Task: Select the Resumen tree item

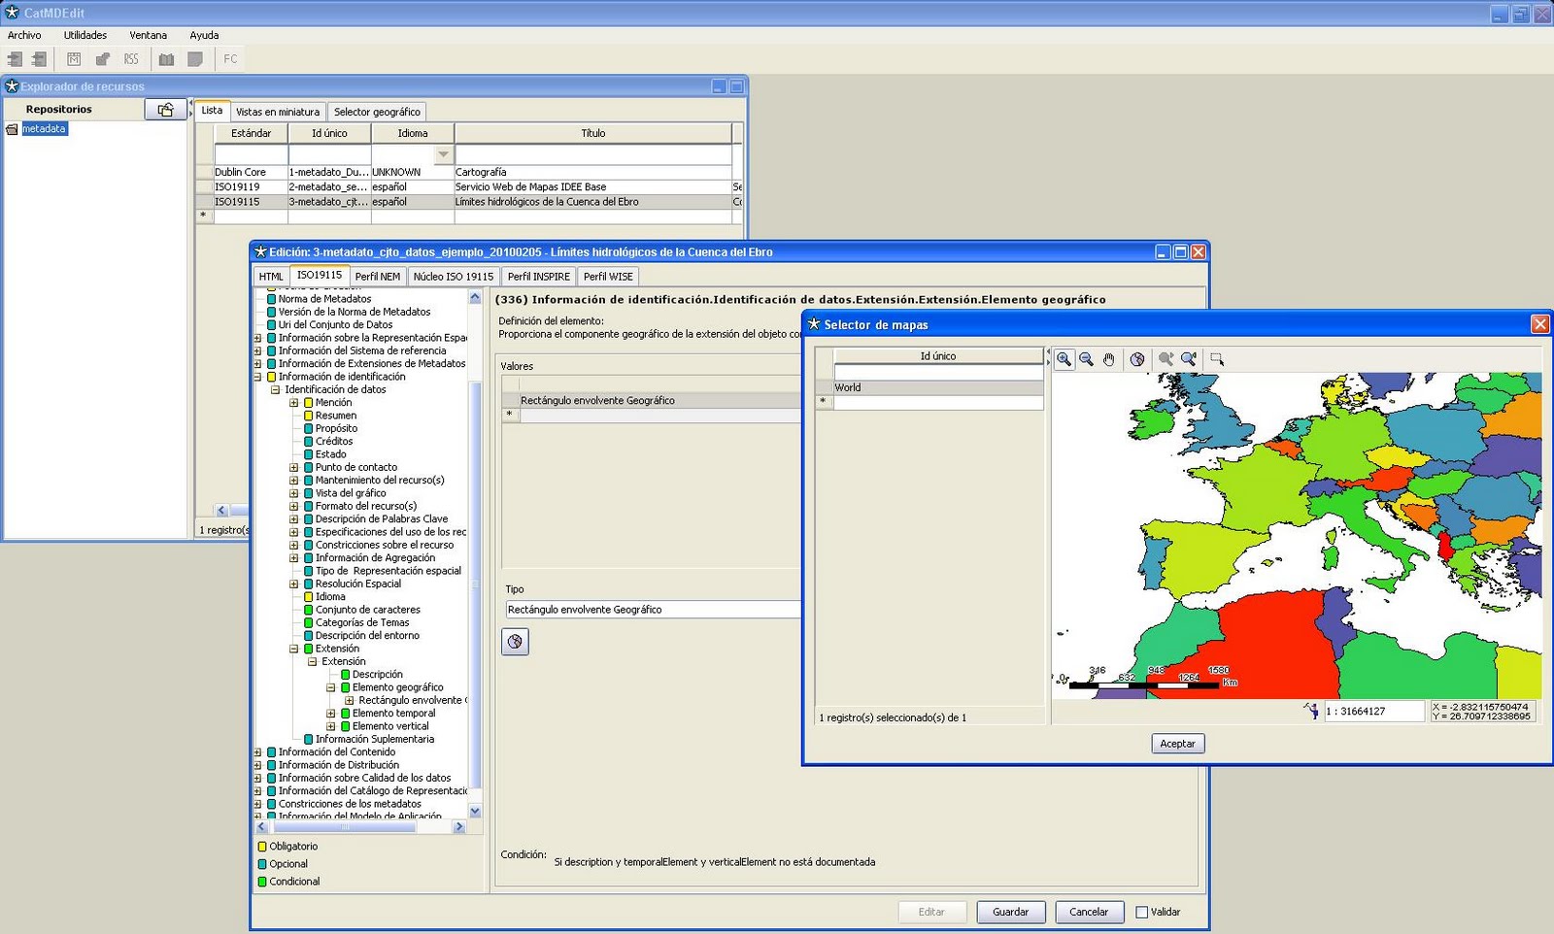Action: 336,416
